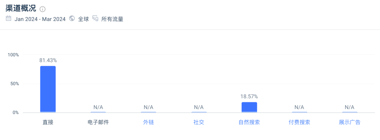Click the info icon beside 渠道概况

click(x=43, y=9)
